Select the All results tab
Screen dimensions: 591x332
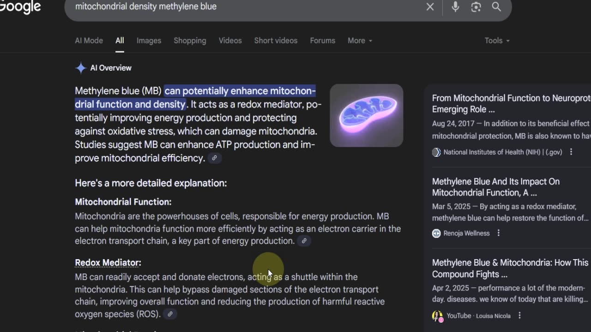coord(120,41)
